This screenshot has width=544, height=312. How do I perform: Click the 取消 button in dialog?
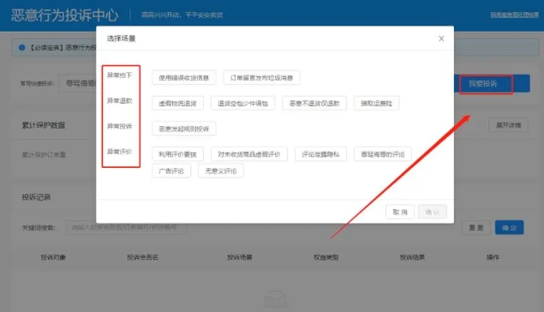pos(400,212)
